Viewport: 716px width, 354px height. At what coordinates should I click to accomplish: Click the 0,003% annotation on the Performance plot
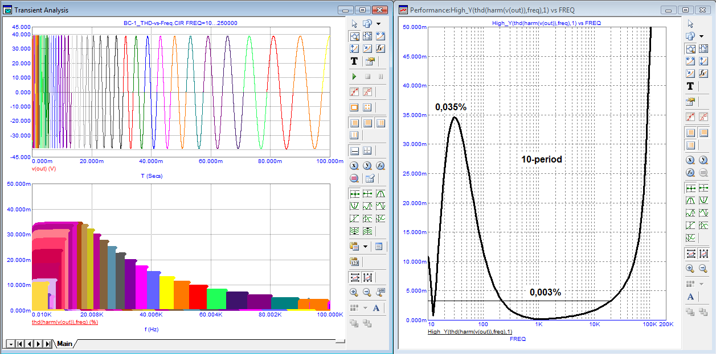546,292
